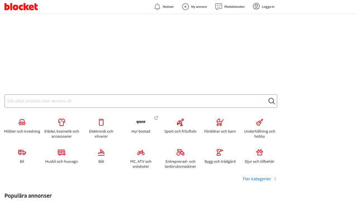
Task: Click the Elektronik och vitvaror text
Action: [101, 134]
